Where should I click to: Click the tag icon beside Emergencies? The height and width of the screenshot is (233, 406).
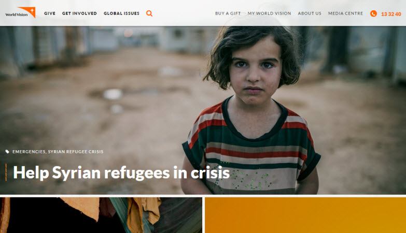coord(7,152)
